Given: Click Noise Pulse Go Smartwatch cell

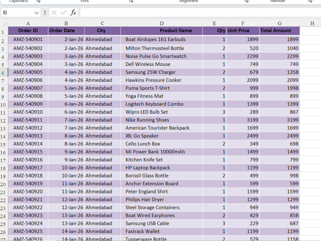Looking at the screenshot, I should 161,56.
